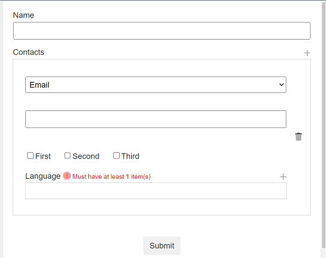Click the chevron arrow on Email select
The width and height of the screenshot is (326, 258).
281,85
